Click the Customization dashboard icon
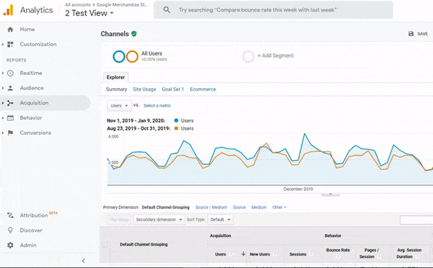This screenshot has width=433, height=268. pyautogui.click(x=10, y=44)
